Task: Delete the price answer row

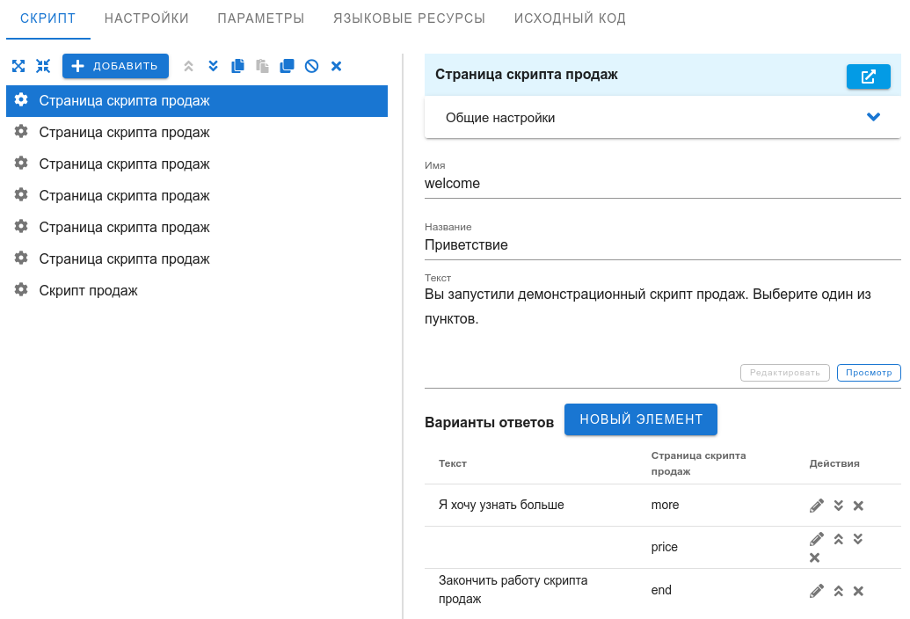Action: point(815,557)
